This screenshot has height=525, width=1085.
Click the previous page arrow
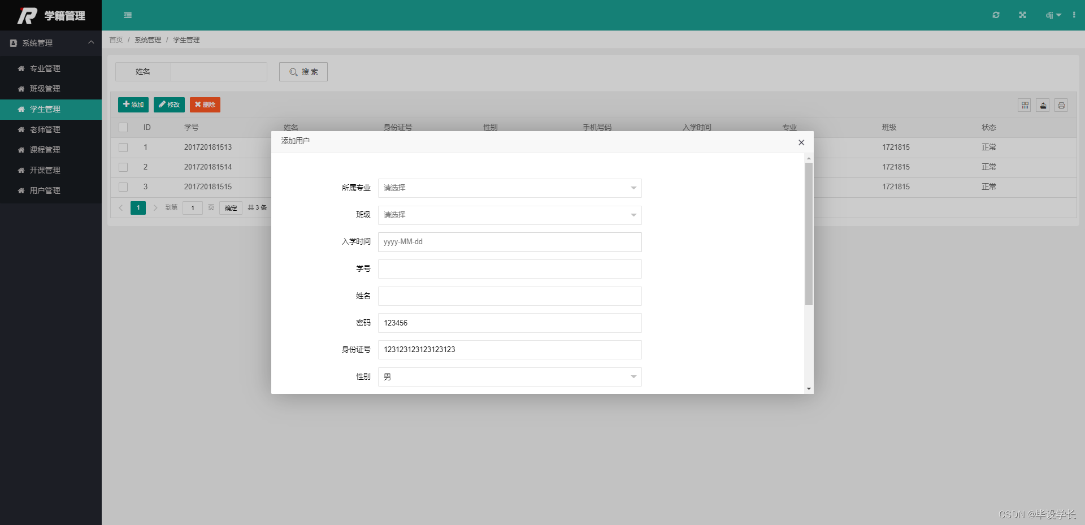(x=120, y=208)
